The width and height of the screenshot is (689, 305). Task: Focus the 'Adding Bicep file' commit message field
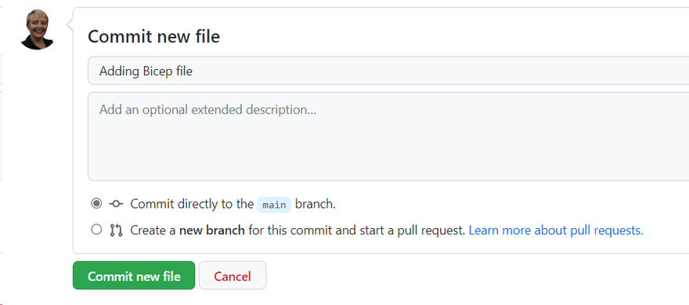[388, 71]
